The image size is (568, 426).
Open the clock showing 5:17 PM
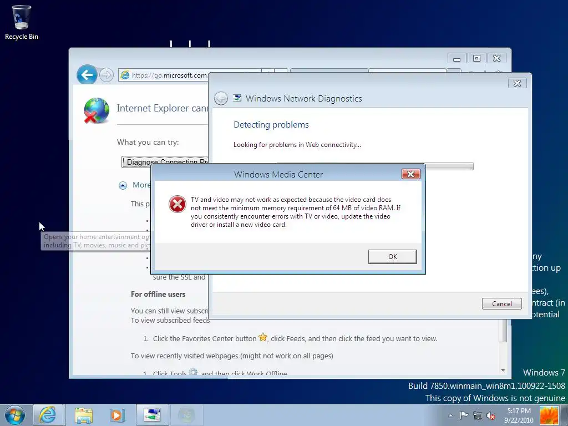click(519, 415)
